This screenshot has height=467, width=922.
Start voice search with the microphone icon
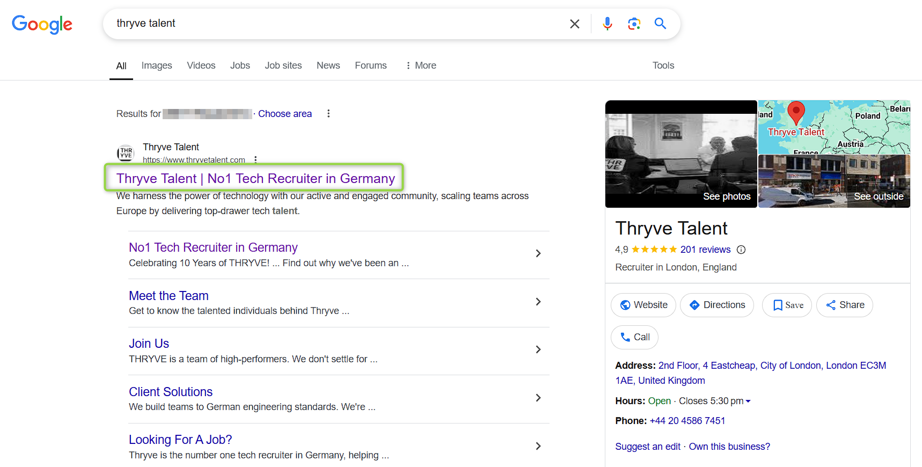coord(607,24)
